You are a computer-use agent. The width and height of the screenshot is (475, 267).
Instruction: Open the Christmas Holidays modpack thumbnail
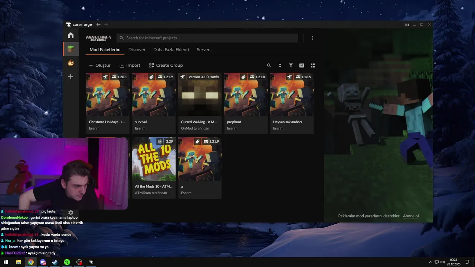point(108,95)
